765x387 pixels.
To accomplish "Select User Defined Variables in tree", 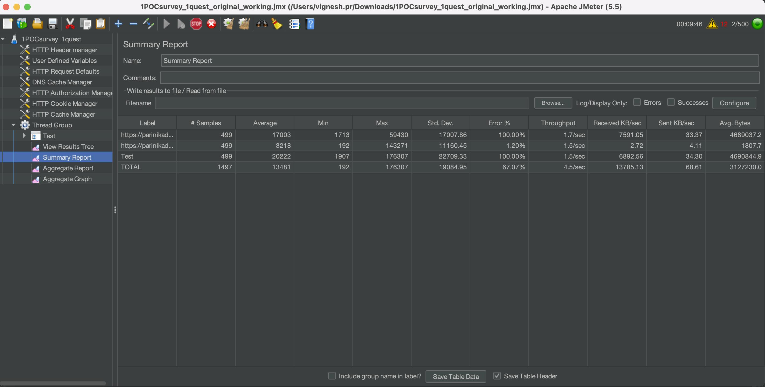I will coord(65,60).
